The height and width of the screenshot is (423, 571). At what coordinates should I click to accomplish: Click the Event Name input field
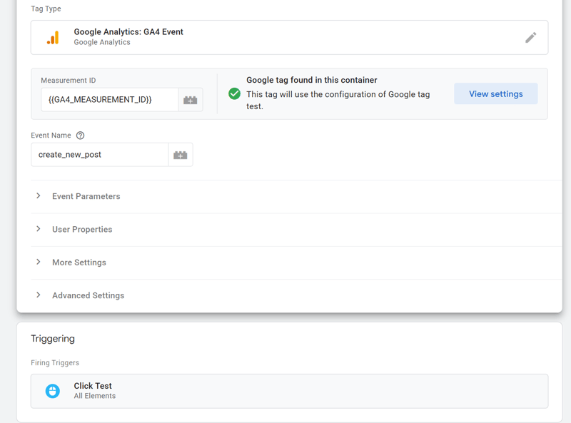[100, 155]
